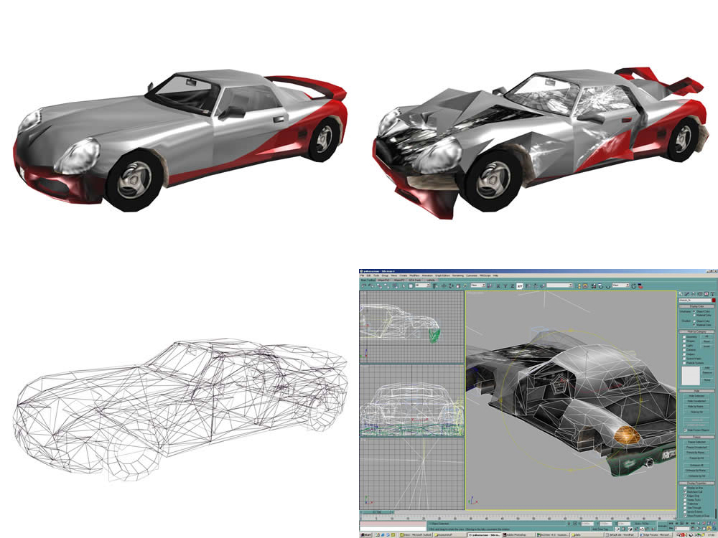
Task: Toggle the Backface Cull checkbox
Action: click(x=685, y=492)
